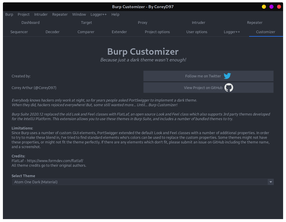
Task: Switch to the Decoder tab
Action: (x=53, y=32)
